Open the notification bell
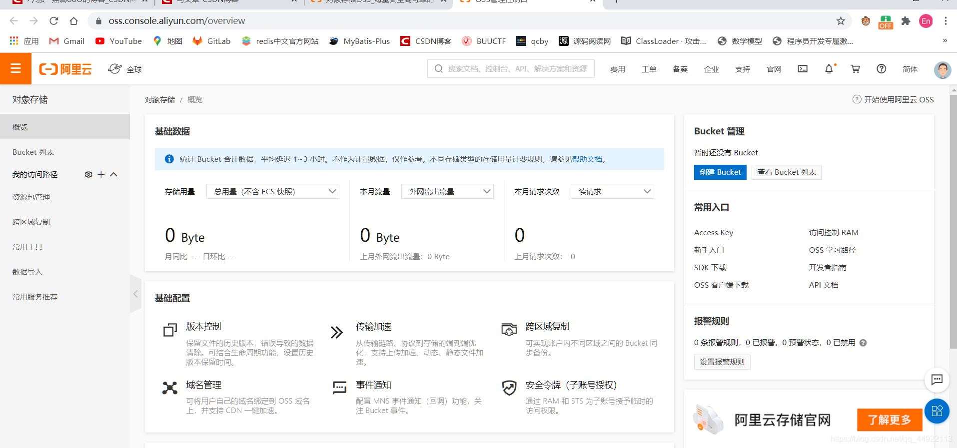Screen dimensions: 957x448 click(x=829, y=69)
